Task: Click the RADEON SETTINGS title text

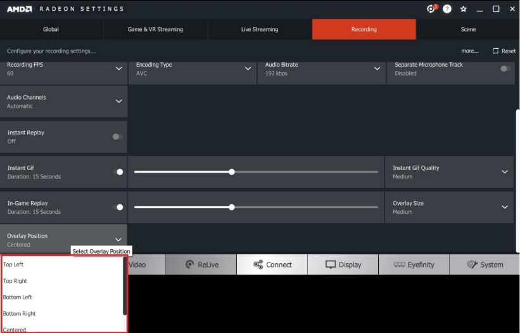Action: 82,9
